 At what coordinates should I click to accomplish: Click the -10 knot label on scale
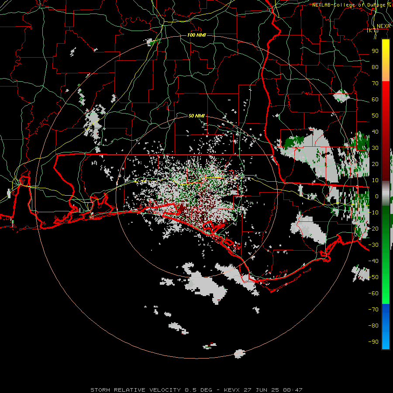pyautogui.click(x=373, y=213)
